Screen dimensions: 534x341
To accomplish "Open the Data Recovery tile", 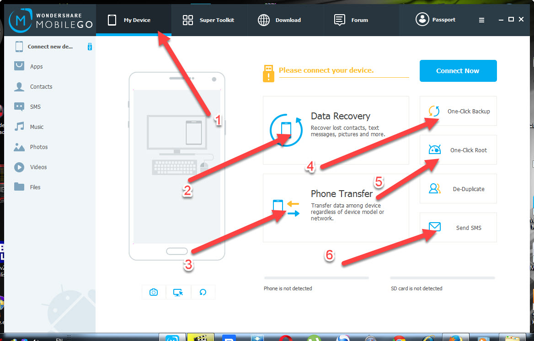I will [x=336, y=130].
